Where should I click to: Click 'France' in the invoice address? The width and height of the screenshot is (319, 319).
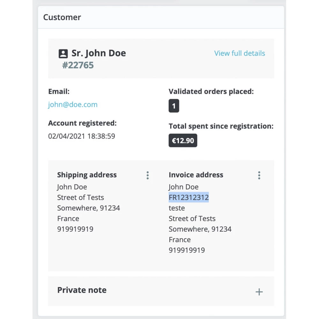[180, 240]
